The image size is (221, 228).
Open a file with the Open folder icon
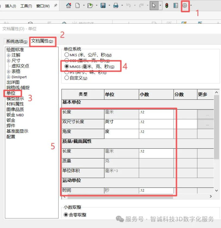[x=90, y=6]
